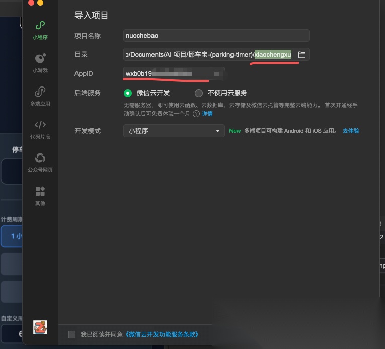Open the 去体验 link

click(x=351, y=131)
